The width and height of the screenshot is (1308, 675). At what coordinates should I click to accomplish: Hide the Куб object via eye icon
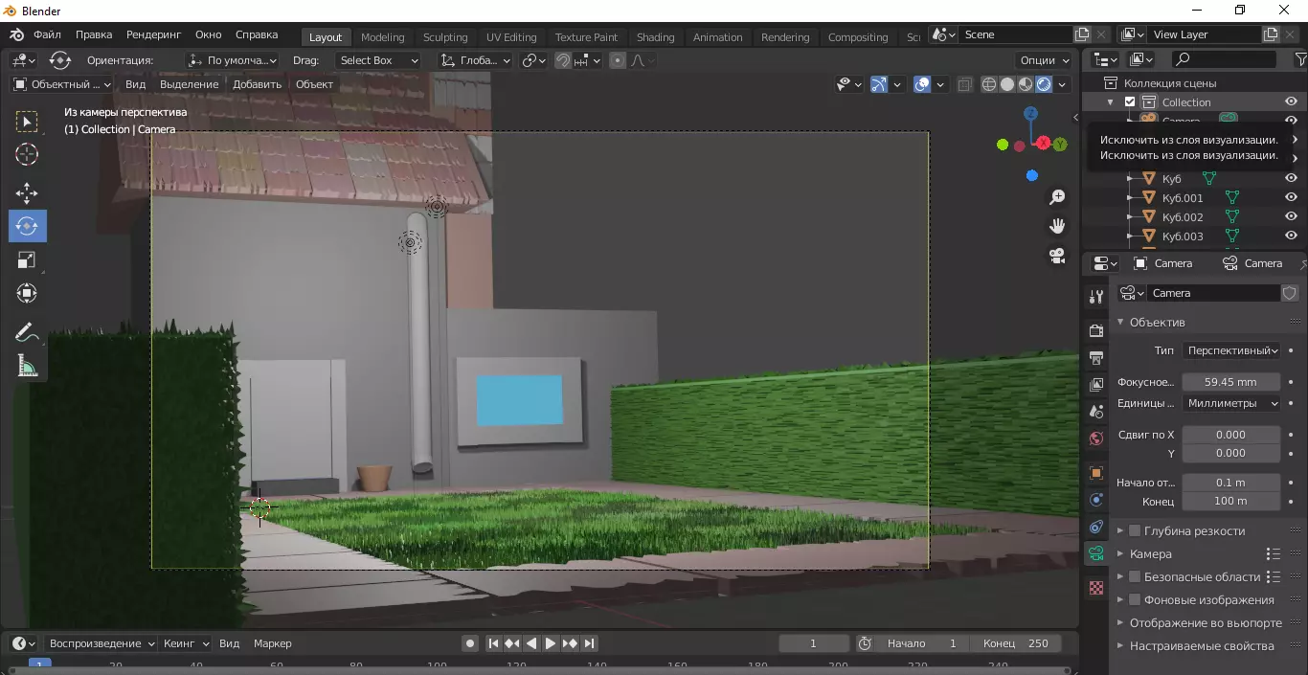(1291, 178)
